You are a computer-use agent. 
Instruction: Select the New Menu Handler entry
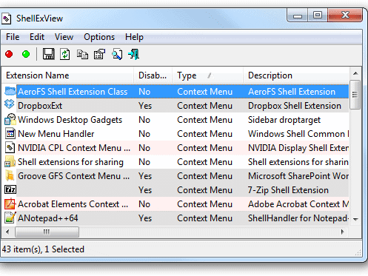click(56, 134)
